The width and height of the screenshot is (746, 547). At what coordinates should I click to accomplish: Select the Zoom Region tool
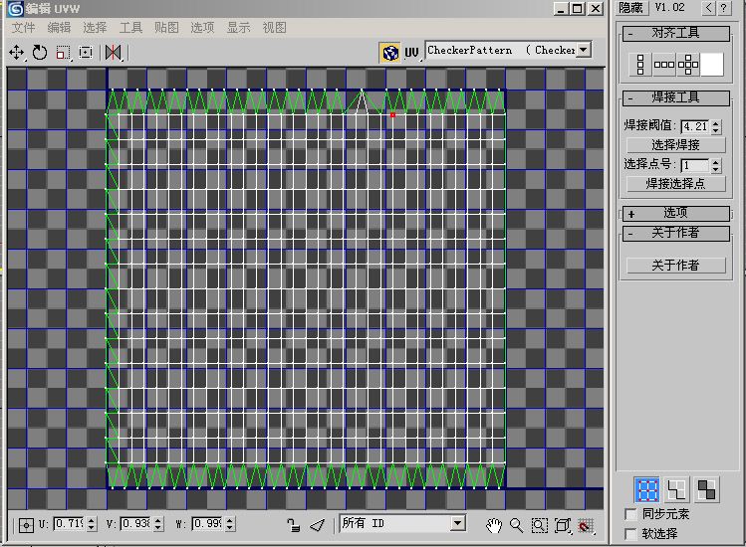539,525
